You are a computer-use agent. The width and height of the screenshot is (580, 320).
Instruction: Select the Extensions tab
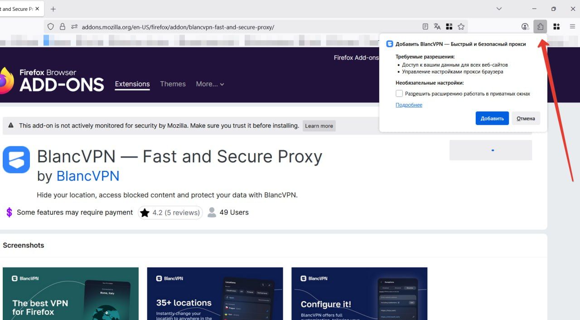(132, 84)
